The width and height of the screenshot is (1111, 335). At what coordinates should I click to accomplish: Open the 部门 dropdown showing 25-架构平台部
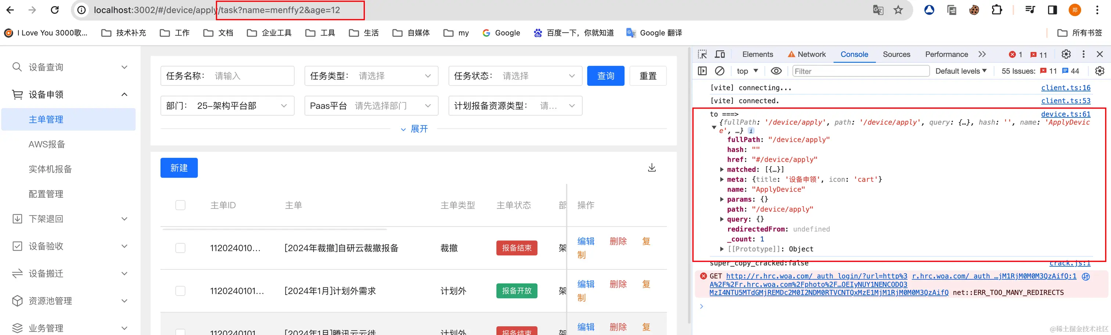click(x=227, y=106)
